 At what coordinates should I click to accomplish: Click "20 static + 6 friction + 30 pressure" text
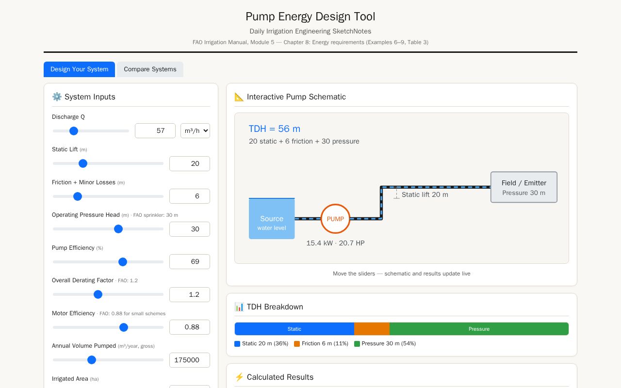[x=304, y=141]
